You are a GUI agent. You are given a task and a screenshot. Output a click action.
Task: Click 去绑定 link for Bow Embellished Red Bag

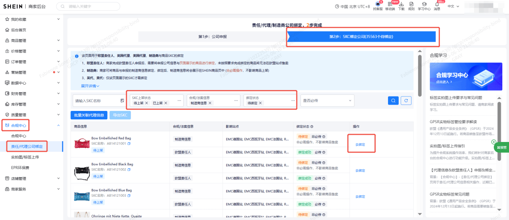tap(359, 145)
